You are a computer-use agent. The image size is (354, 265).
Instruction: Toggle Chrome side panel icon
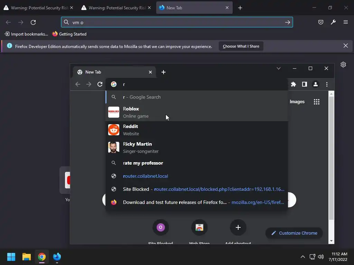[x=304, y=84]
